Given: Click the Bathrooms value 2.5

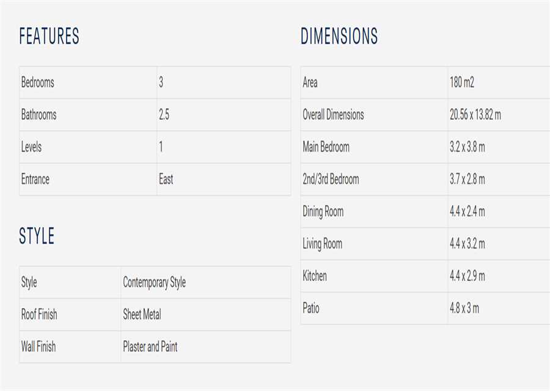Looking at the screenshot, I should click(164, 115).
